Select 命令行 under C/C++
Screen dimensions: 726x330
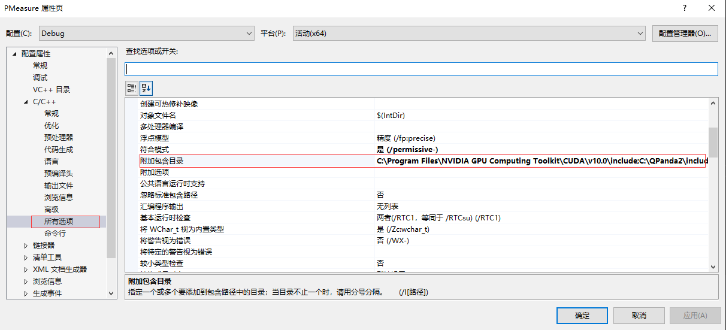pos(55,234)
